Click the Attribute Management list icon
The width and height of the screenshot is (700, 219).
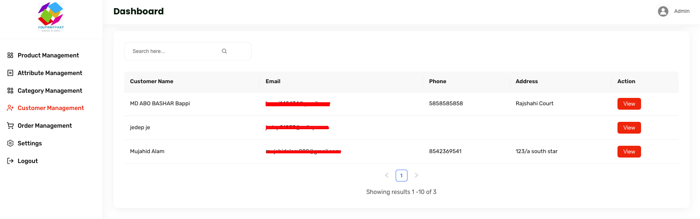10,73
